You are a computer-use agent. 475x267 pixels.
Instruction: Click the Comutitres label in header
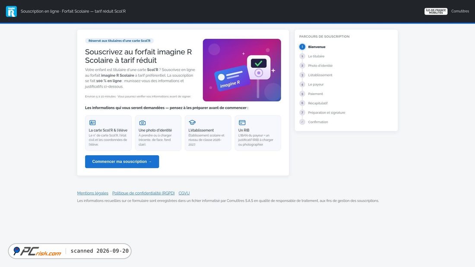tap(460, 11)
